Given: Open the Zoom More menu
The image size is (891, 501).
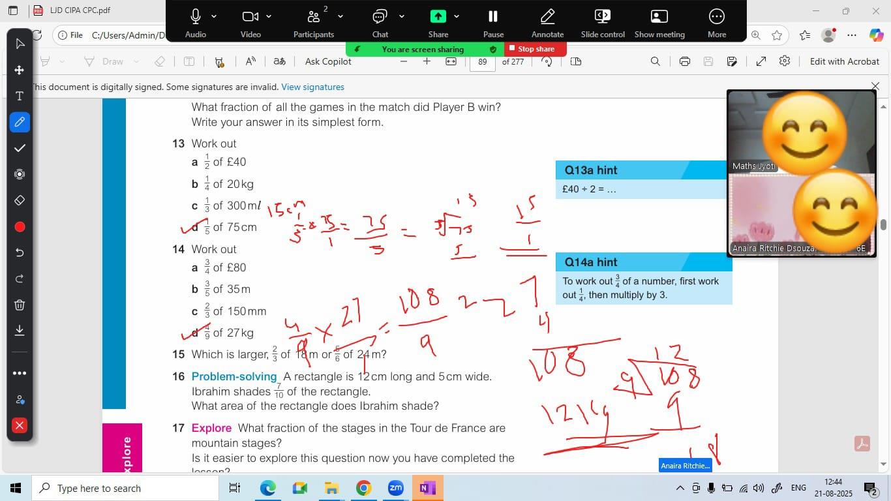Looking at the screenshot, I should [x=716, y=17].
